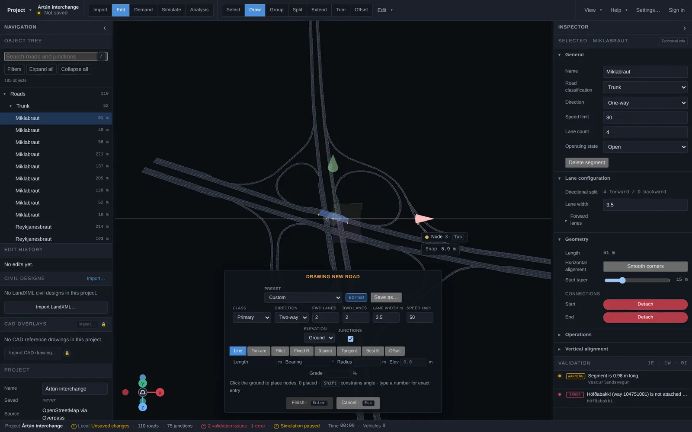Select the Fixed R drawing mode

[x=301, y=351]
